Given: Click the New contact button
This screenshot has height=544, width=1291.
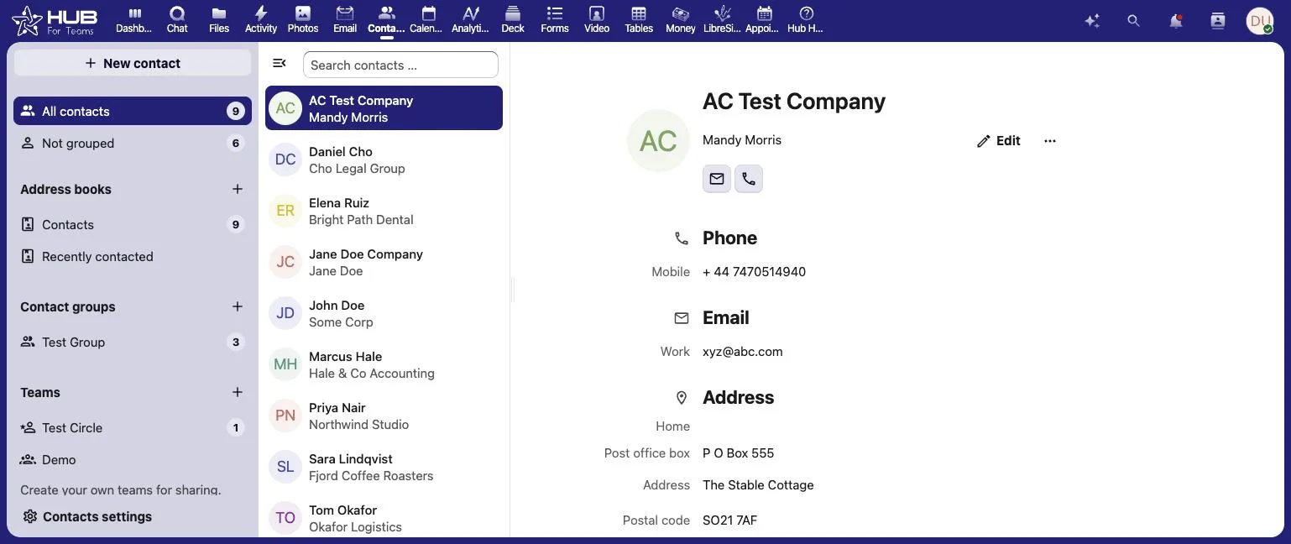Looking at the screenshot, I should pos(133,63).
